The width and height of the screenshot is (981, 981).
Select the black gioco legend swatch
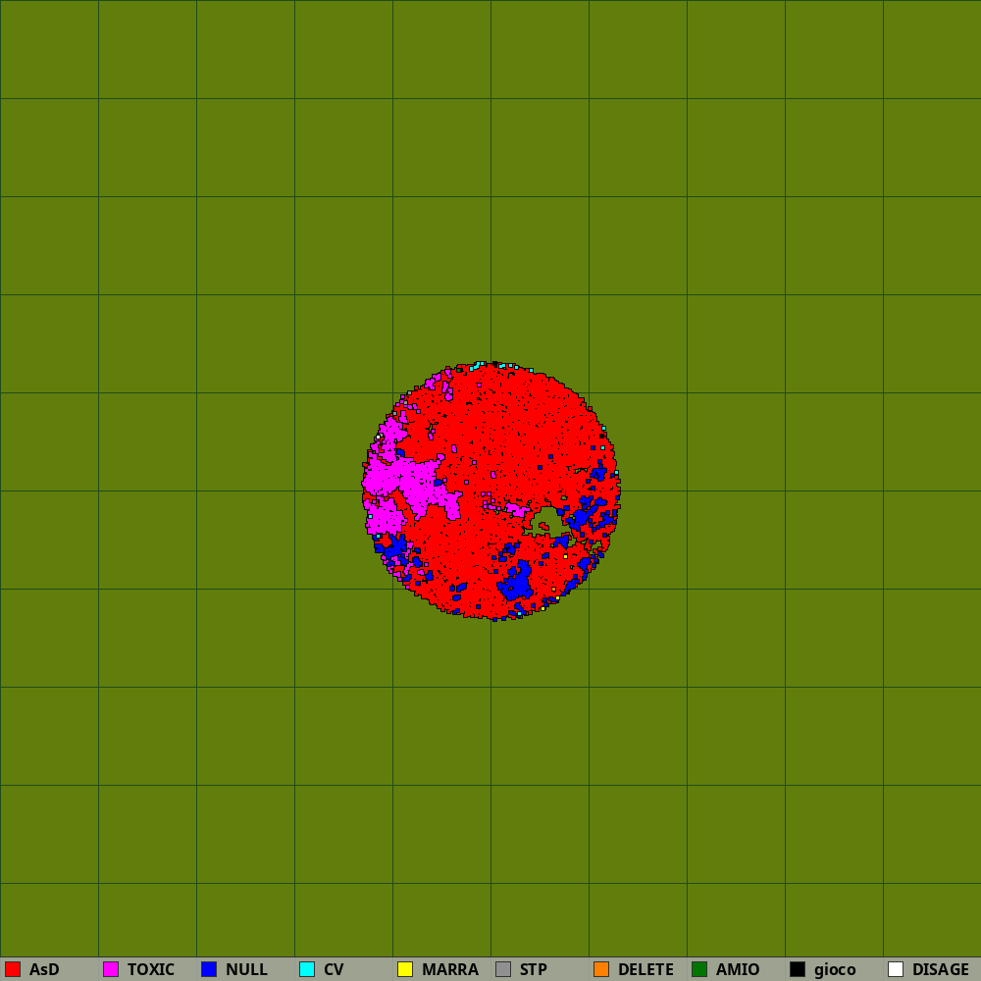[798, 969]
